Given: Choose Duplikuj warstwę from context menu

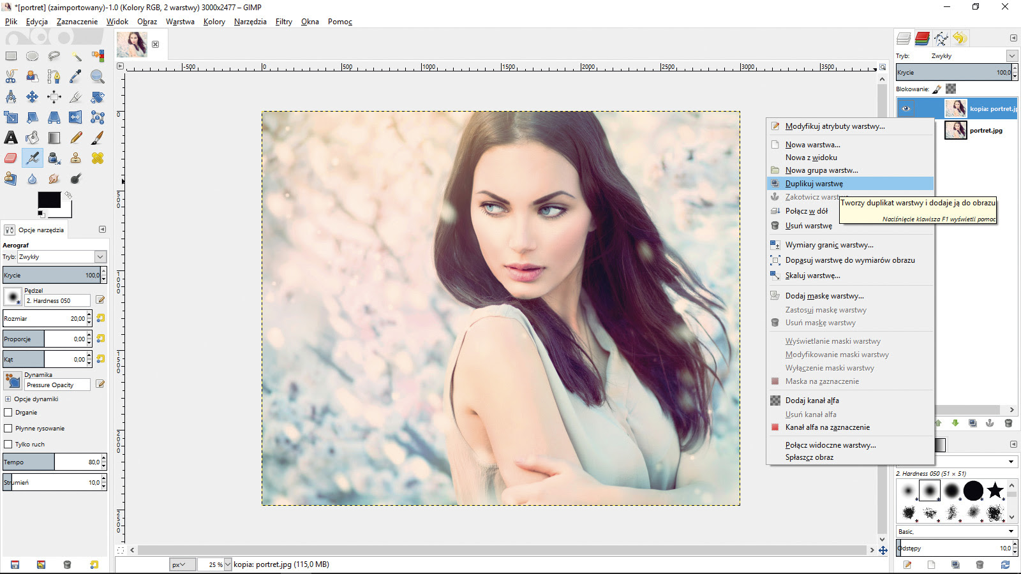Looking at the screenshot, I should [850, 184].
